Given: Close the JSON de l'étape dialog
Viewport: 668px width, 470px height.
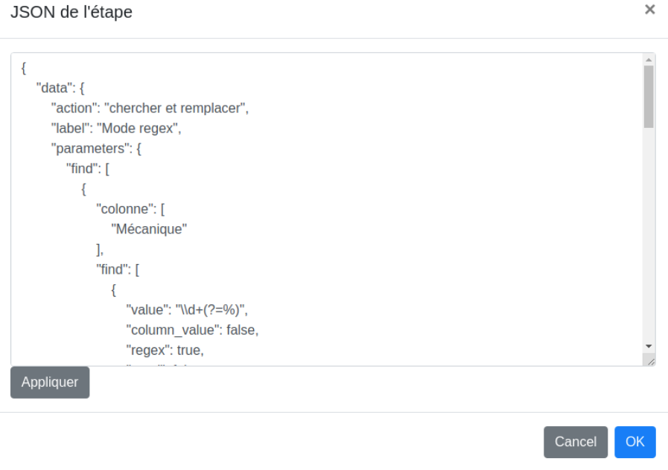Looking at the screenshot, I should coord(649,10).
